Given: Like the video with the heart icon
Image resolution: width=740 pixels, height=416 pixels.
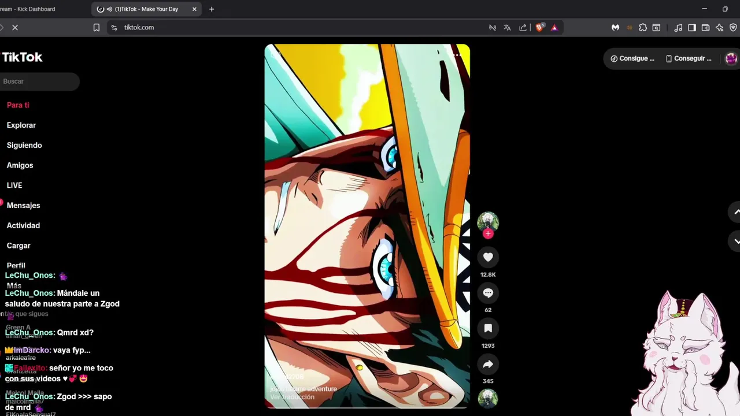Looking at the screenshot, I should (x=488, y=257).
